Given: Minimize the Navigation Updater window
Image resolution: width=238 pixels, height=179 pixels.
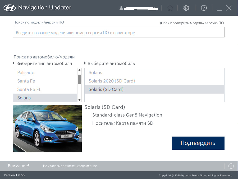Looking at the screenshot, I should click(x=219, y=10).
